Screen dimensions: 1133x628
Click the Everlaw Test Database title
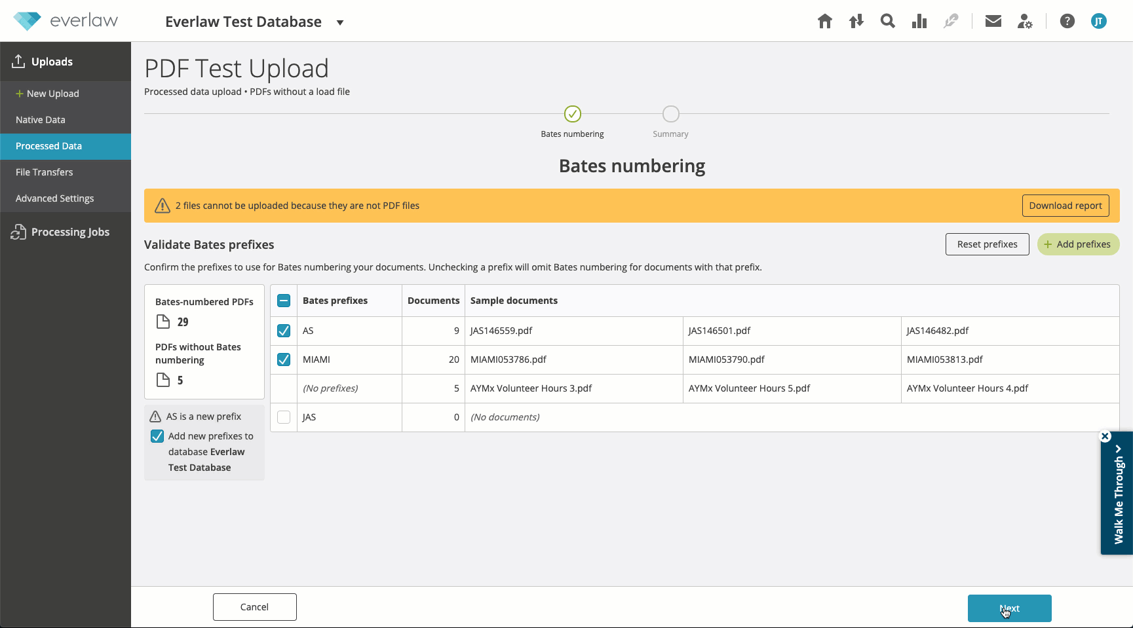(244, 22)
